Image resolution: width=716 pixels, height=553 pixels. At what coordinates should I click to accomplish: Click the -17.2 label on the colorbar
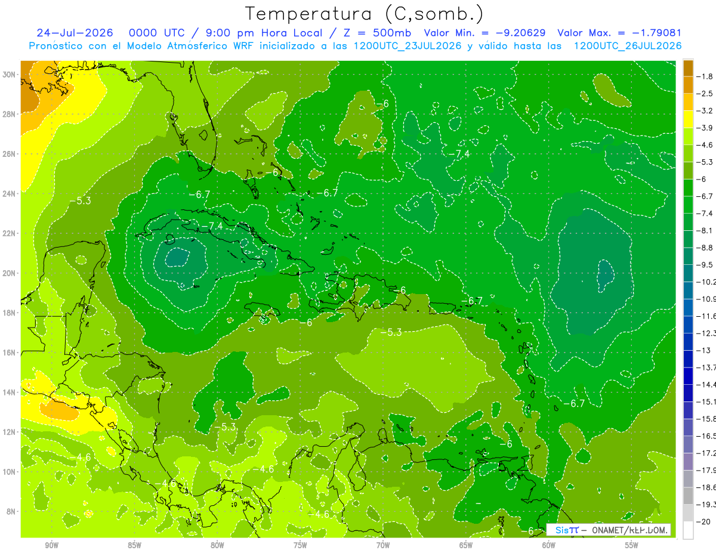[706, 453]
